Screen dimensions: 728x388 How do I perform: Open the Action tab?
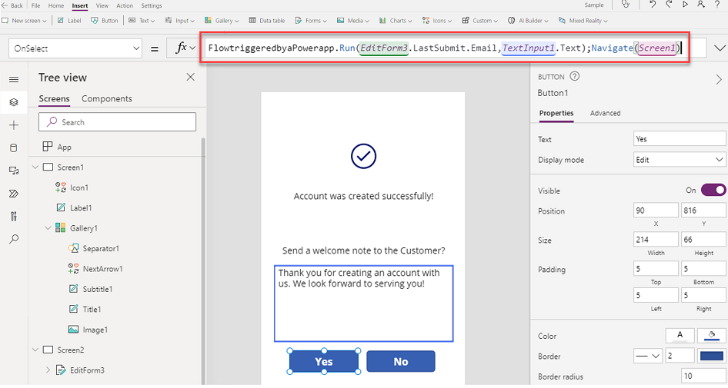coord(125,5)
